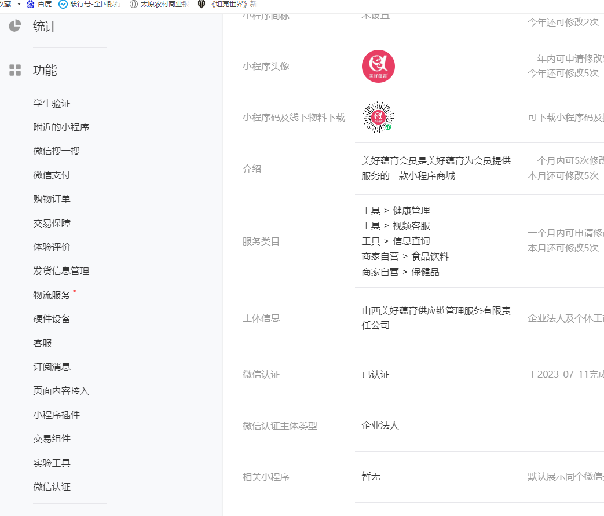Click the statistics pie chart icon

click(x=15, y=26)
